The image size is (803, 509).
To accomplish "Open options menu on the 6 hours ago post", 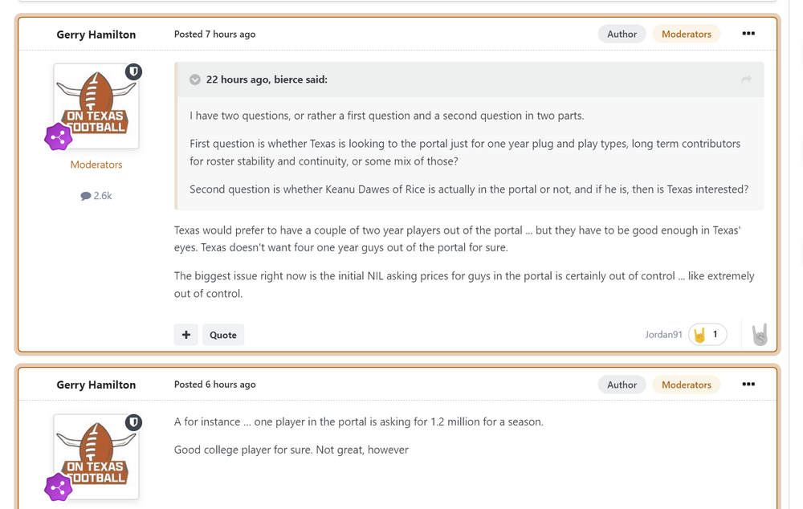I will click(x=748, y=385).
